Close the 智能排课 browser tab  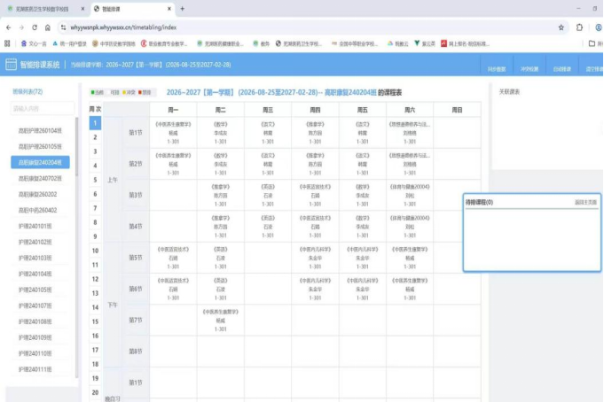[169, 9]
